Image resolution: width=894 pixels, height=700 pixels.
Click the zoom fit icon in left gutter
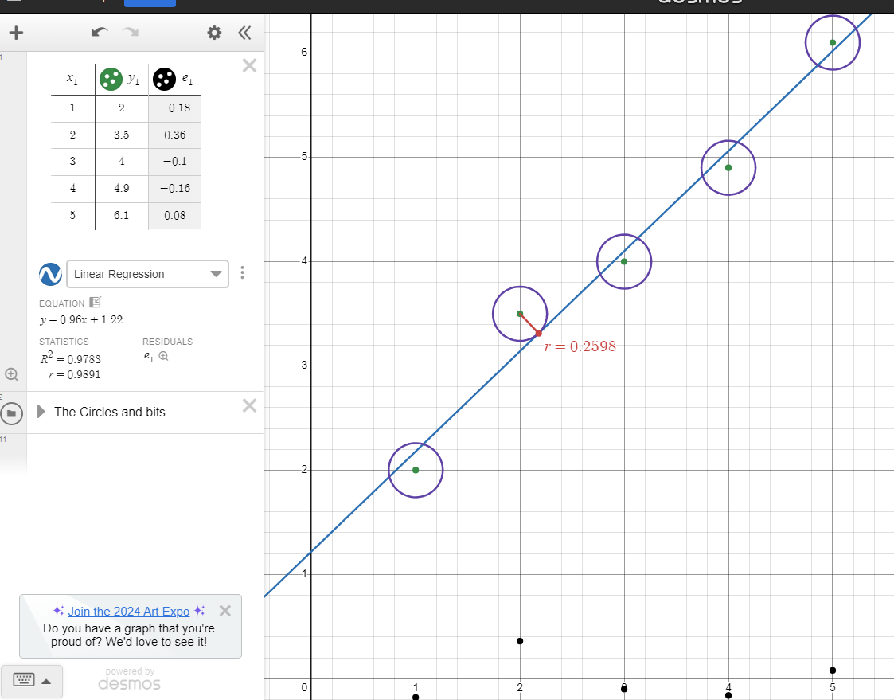[11, 374]
